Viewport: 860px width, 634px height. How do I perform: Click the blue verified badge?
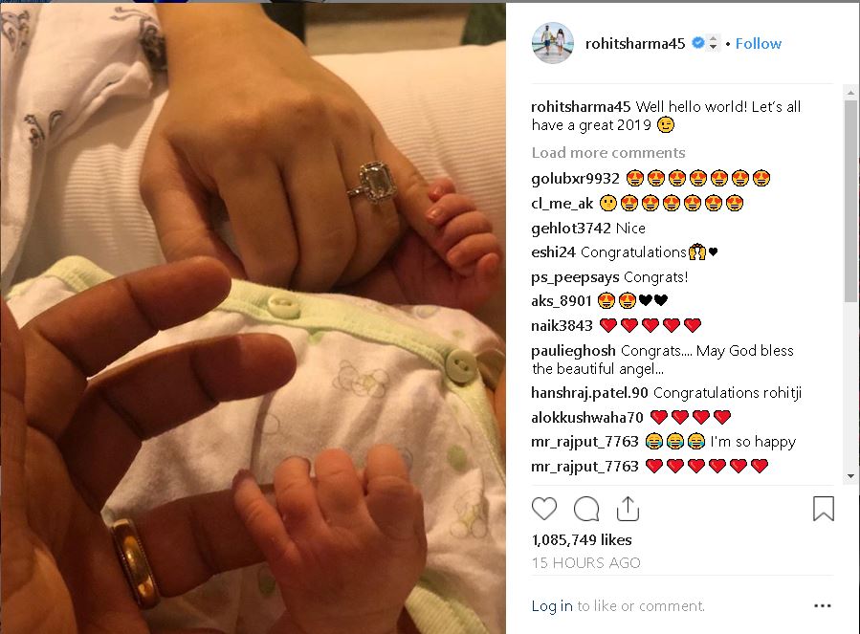(697, 43)
